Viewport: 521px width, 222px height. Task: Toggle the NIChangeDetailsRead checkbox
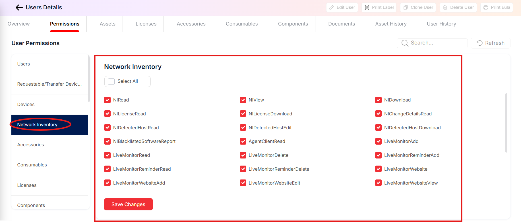(378, 114)
